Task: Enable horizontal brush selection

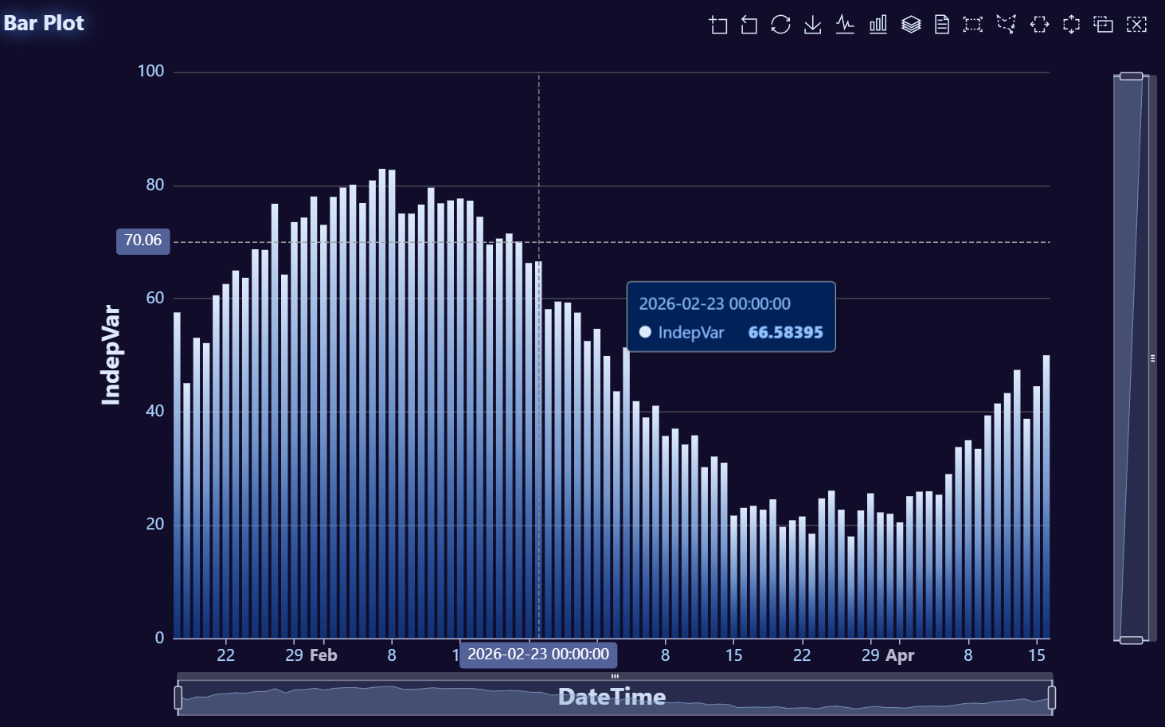Action: click(x=1039, y=25)
